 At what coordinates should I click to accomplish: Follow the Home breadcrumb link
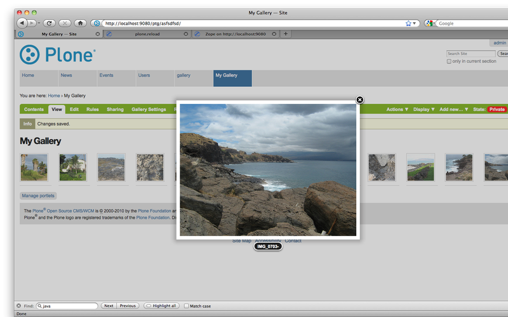click(54, 96)
